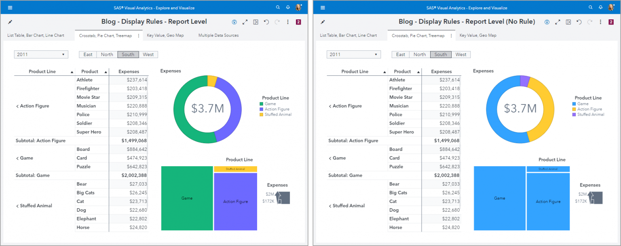Click user avatar in right No Rule window
This screenshot has height=246, width=621.
pyautogui.click(x=611, y=7)
